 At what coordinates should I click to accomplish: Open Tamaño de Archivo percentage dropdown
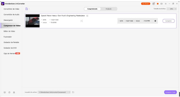click(172, 9)
